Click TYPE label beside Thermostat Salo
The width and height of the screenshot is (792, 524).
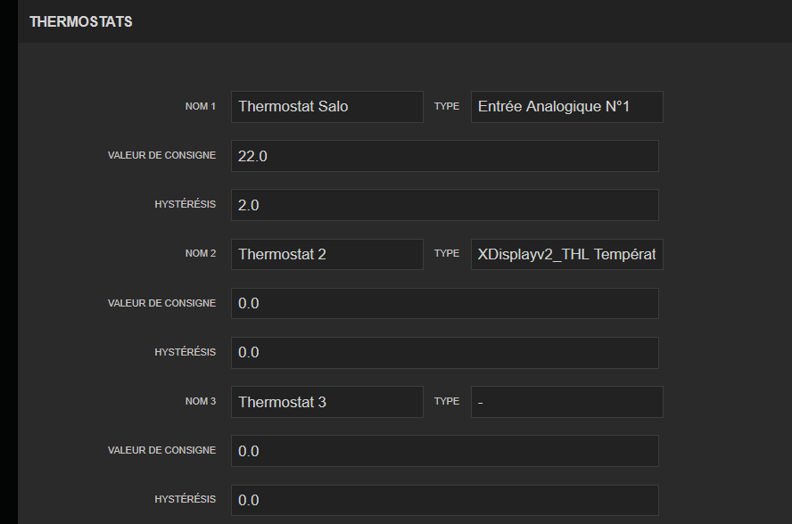[446, 106]
